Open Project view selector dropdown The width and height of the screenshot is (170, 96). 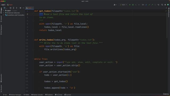5,8
